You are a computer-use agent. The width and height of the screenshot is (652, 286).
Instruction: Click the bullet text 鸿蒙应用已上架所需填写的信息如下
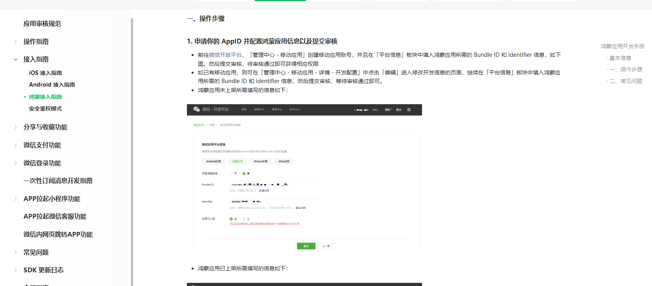(x=243, y=268)
